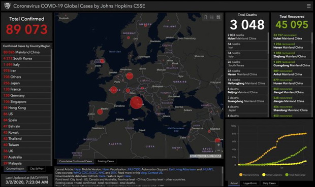The image size is (315, 187).
Task: Click the red circle over Austria
Action: 142,88
